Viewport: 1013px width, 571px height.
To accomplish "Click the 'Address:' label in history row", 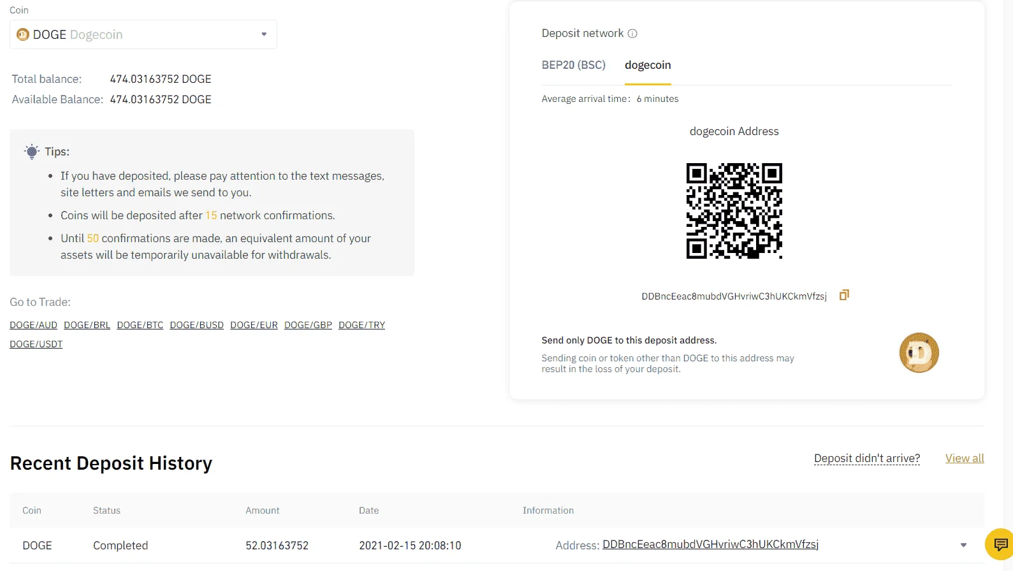I will pyautogui.click(x=578, y=546).
